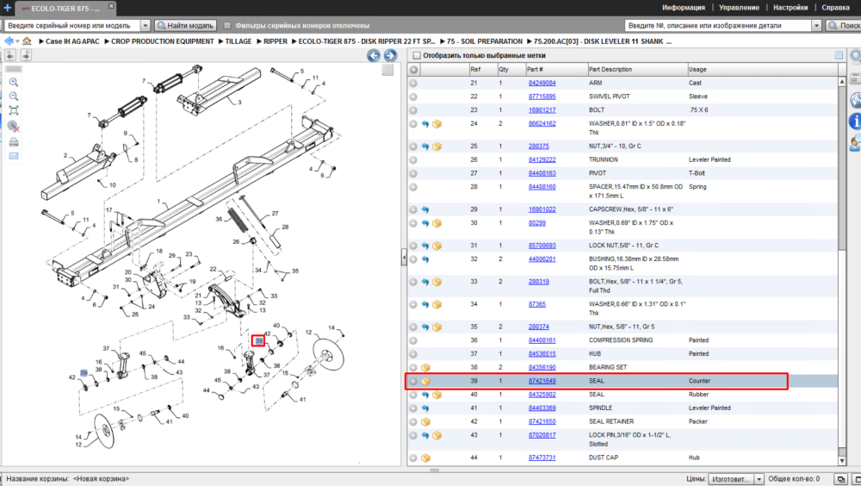Image resolution: width=861 pixels, height=486 pixels.
Task: Collapse the diagram panel with the splitter arrow
Action: [x=404, y=258]
